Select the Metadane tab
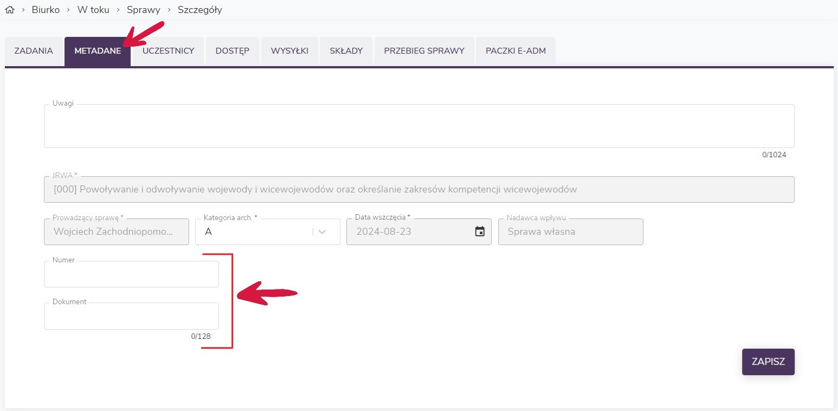 pyautogui.click(x=98, y=51)
